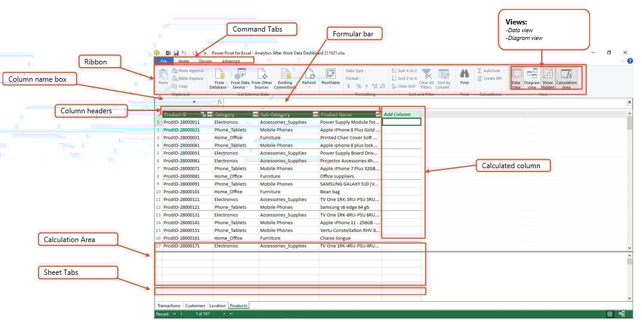Viewport: 642px width, 322px height.
Task: Collapse the ribbon with arrow near help
Action: click(x=622, y=61)
